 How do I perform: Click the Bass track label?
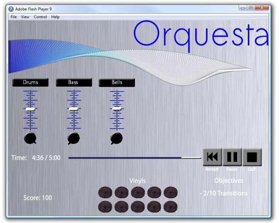[x=74, y=83]
